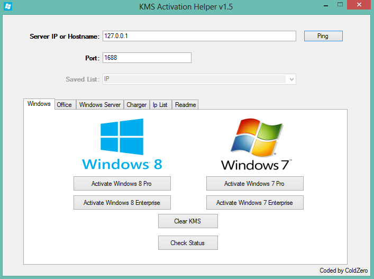Click the 'Coded by ColdZero' text
Screen dimensions: 374x279
(343, 271)
